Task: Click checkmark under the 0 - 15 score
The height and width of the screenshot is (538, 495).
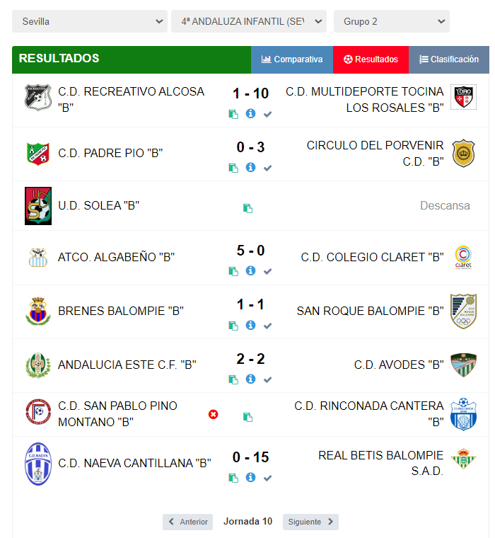Action: (268, 478)
